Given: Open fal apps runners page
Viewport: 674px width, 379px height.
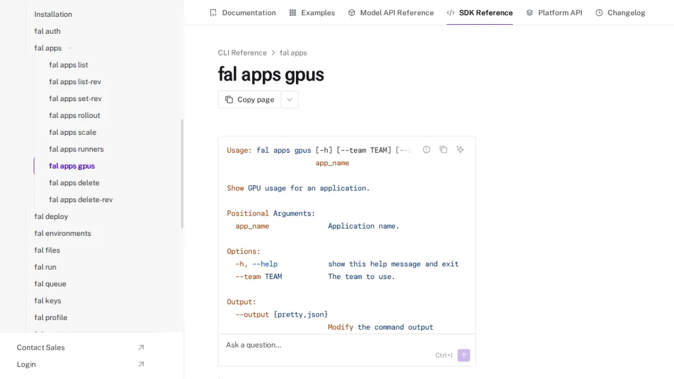Looking at the screenshot, I should tap(76, 149).
